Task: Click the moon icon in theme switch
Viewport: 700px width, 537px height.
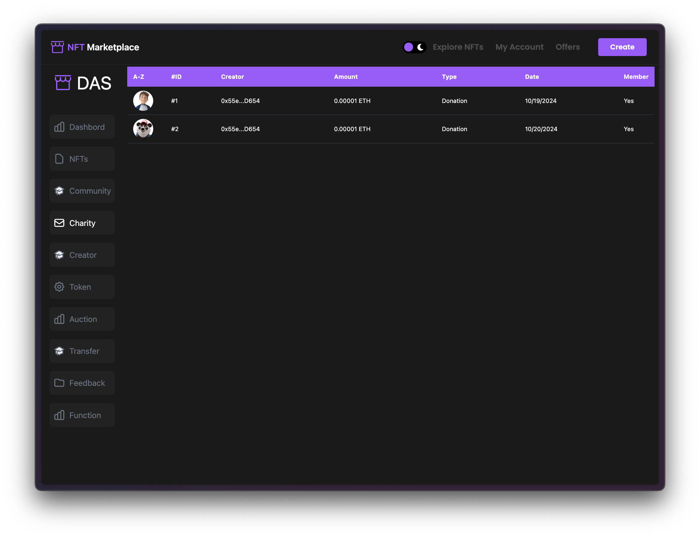Action: tap(421, 47)
